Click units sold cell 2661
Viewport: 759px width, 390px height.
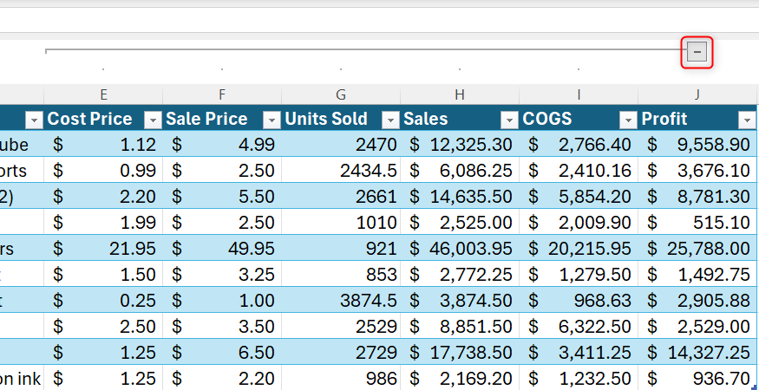(x=341, y=196)
